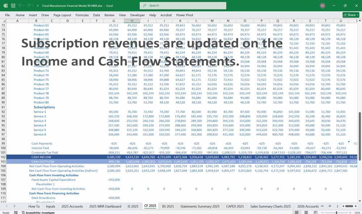Click in the Search box
Image resolution: width=362 pixels, height=214 pixels.
click(x=183, y=6)
